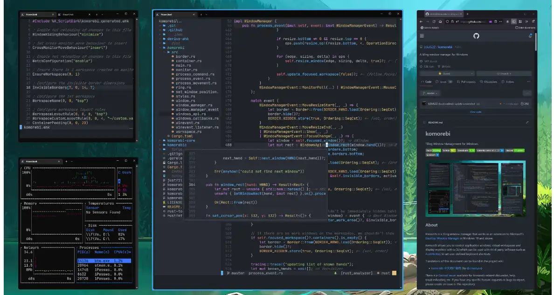This screenshot has width=554, height=295.
Task: Open new tab in the browser
Action: click(x=467, y=14)
